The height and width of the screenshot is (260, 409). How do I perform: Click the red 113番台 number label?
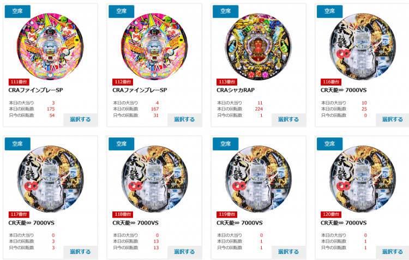(x=227, y=82)
